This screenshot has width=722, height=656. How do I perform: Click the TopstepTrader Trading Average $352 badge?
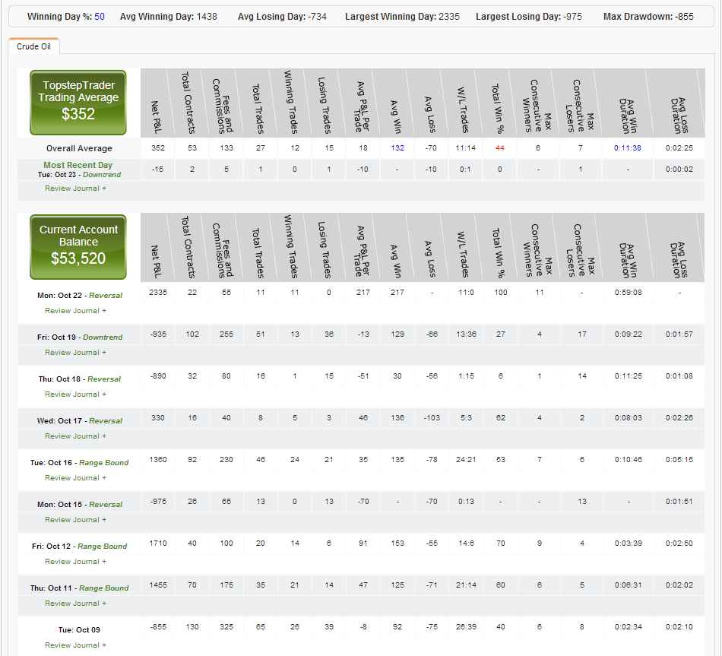point(78,103)
